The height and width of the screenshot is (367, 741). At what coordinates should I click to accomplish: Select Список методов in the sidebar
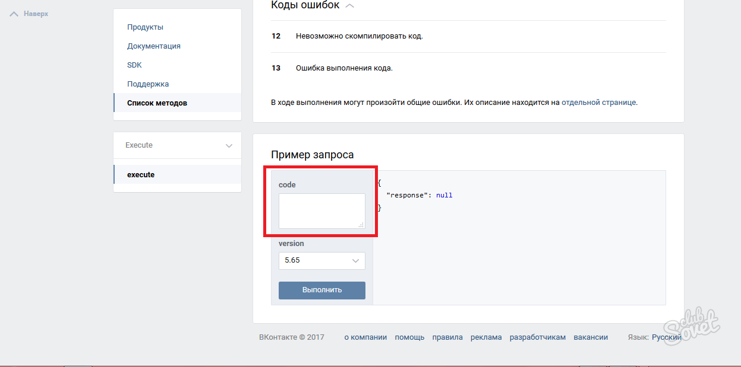pos(157,103)
